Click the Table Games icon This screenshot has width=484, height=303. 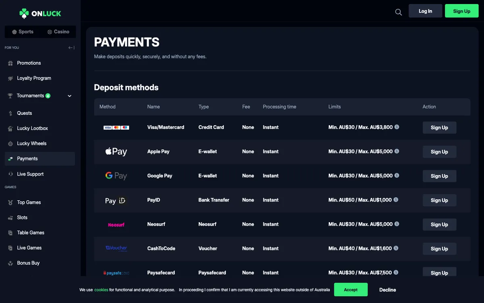[x=10, y=233]
